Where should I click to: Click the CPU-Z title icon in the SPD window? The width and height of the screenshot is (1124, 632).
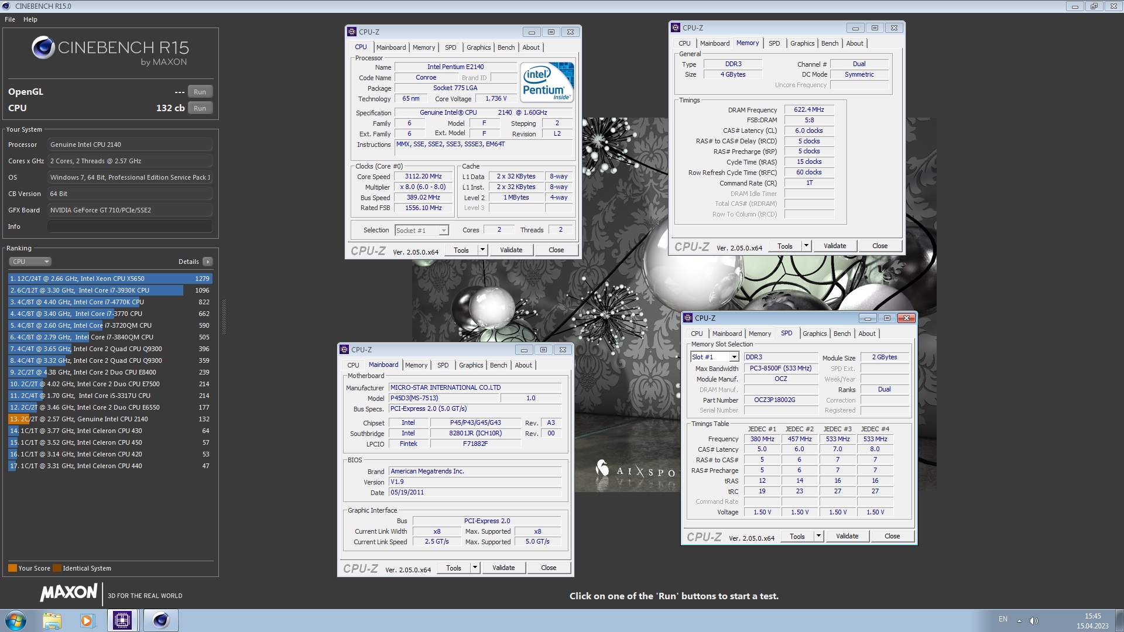pos(688,318)
